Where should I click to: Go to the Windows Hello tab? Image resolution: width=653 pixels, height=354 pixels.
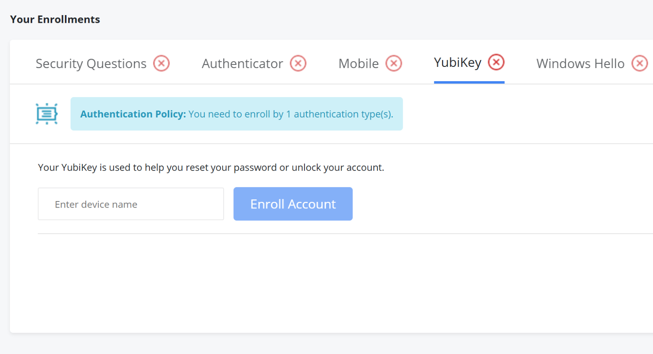580,64
